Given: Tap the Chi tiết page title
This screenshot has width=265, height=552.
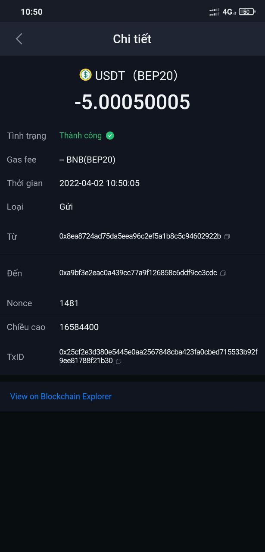Looking at the screenshot, I should click(x=132, y=39).
